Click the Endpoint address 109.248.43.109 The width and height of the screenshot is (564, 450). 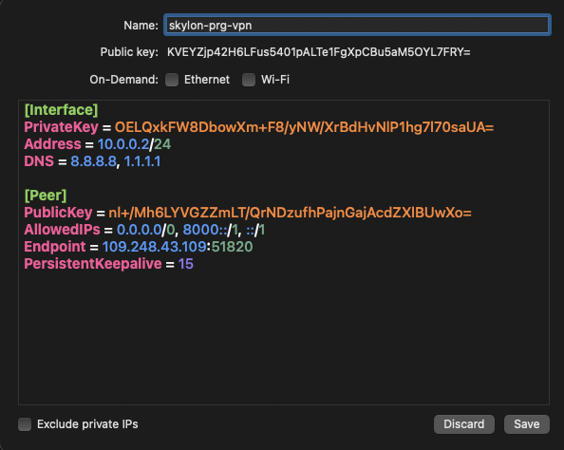coord(155,247)
